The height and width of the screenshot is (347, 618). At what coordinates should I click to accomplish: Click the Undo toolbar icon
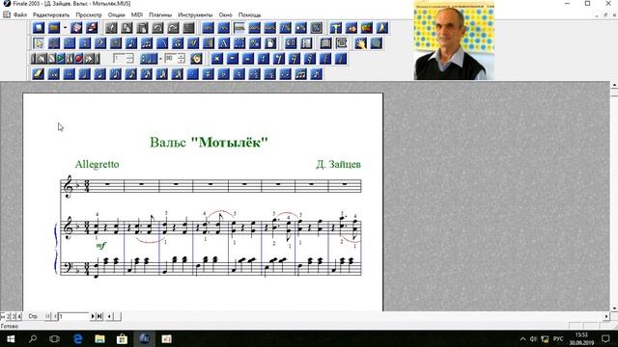pos(157,28)
